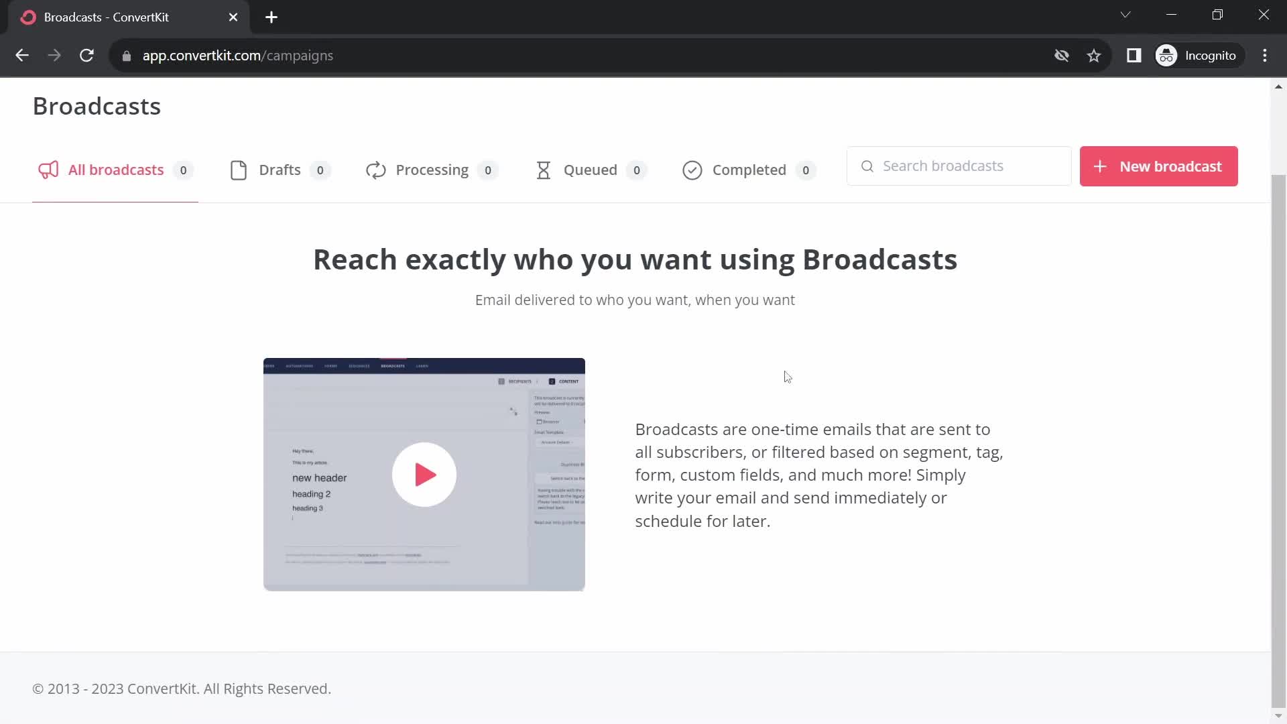
Task: Open the All broadcasts tab
Action: [115, 170]
